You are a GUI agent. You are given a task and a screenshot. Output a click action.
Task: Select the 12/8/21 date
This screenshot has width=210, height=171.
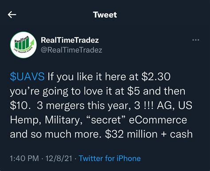click(59, 159)
